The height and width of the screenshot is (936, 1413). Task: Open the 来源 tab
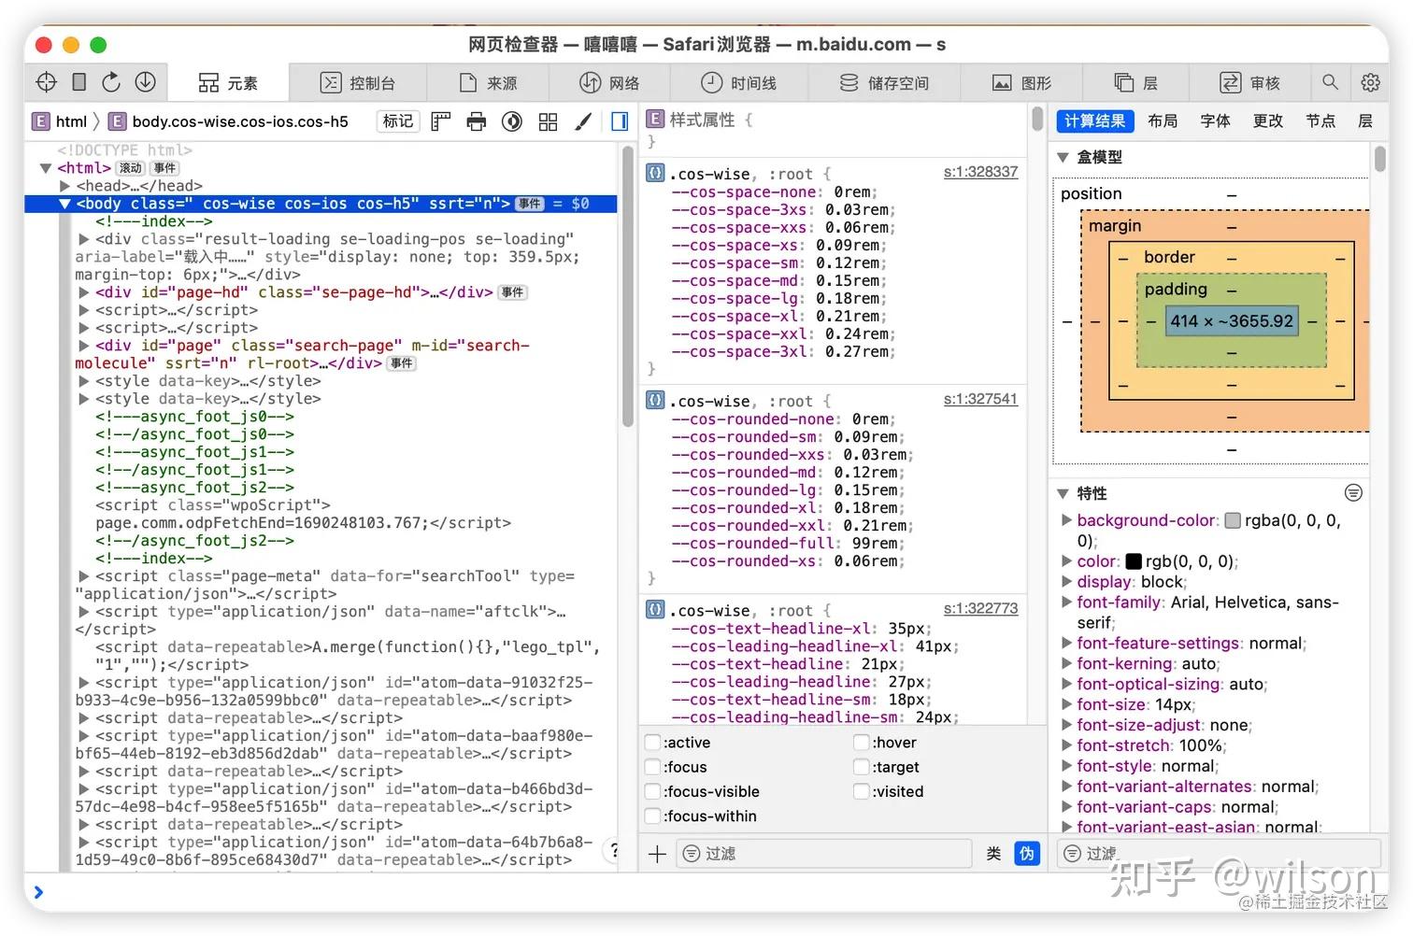click(489, 83)
